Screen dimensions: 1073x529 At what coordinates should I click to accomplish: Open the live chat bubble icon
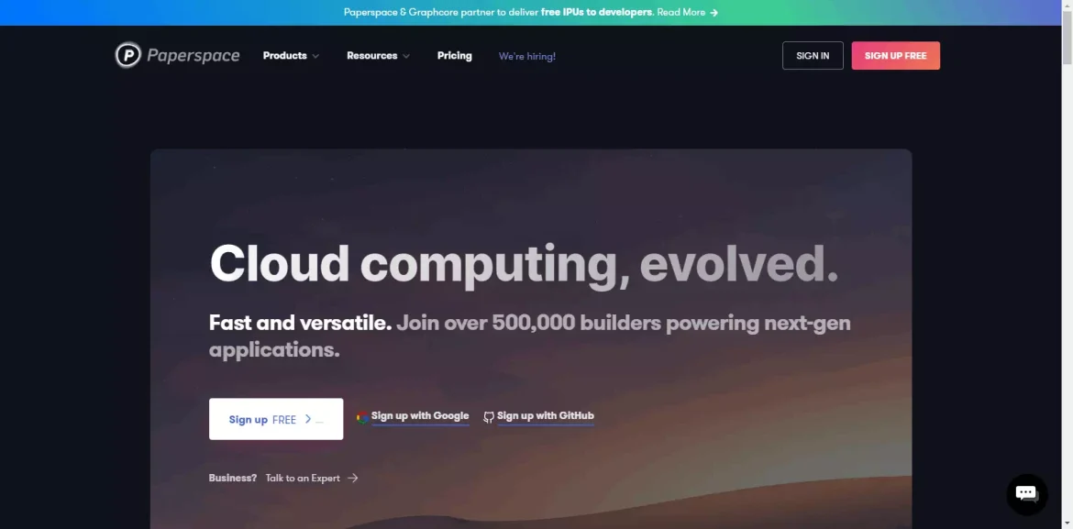[x=1026, y=494]
